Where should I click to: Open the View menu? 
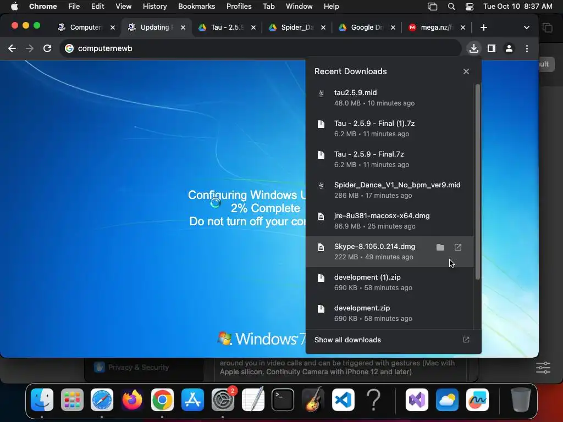pos(123,7)
